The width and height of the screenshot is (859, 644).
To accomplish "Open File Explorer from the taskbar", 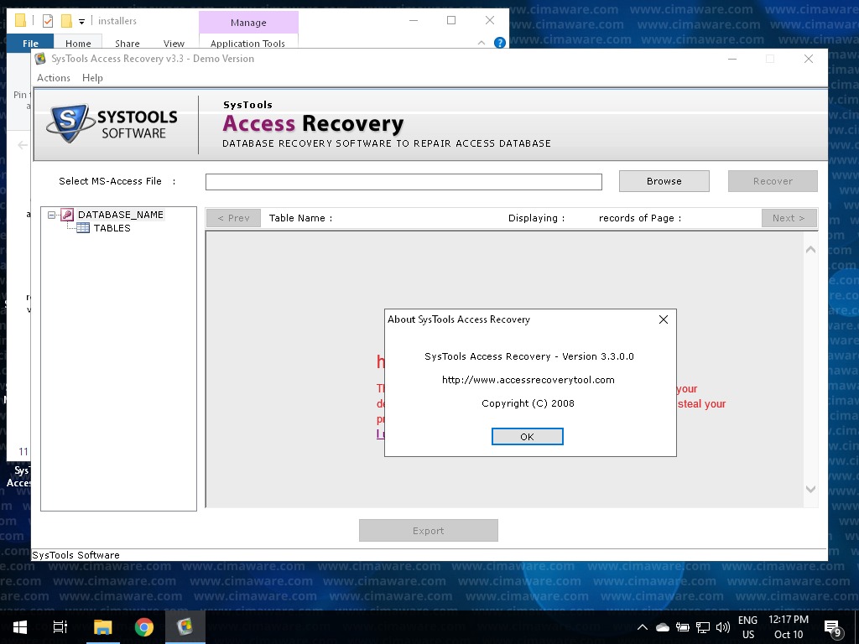I will [102, 627].
